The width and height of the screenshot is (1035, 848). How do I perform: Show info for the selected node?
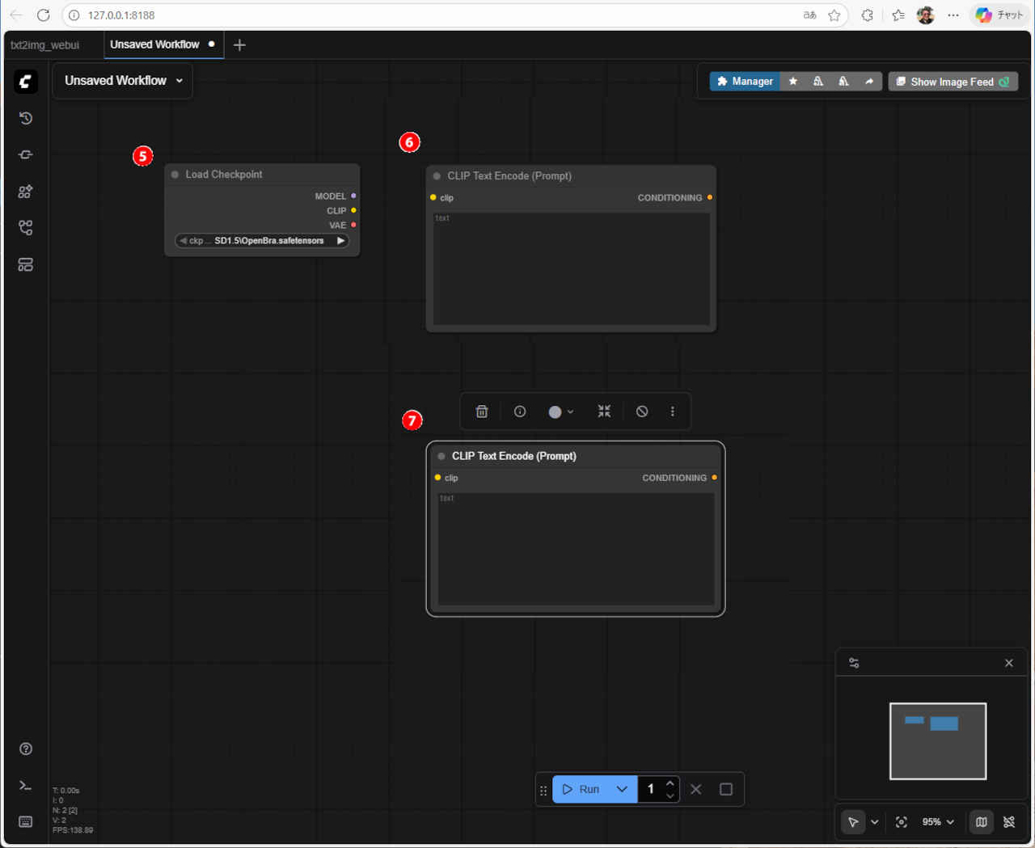click(520, 411)
